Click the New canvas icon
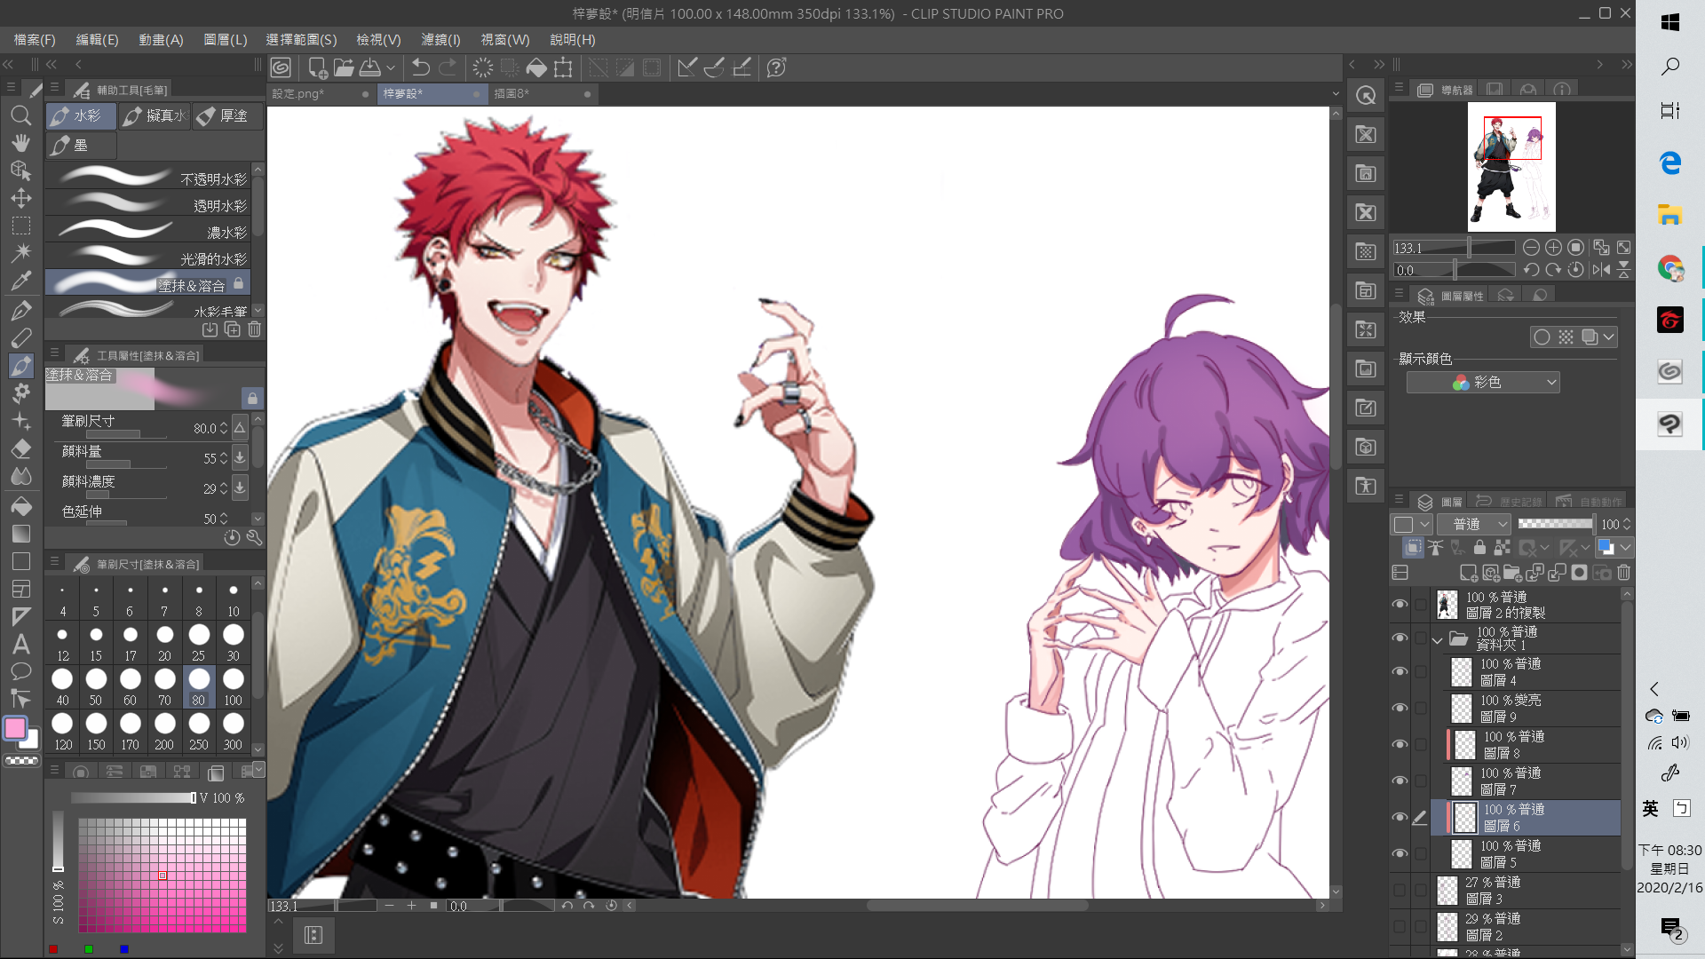Viewport: 1705px width, 959px height. coord(317,67)
